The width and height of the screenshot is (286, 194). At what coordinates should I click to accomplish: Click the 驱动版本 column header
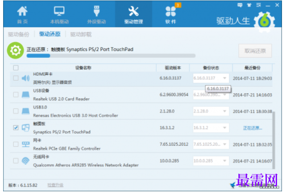click(x=173, y=68)
